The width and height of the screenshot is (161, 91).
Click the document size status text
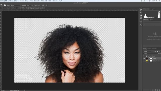[15, 90]
